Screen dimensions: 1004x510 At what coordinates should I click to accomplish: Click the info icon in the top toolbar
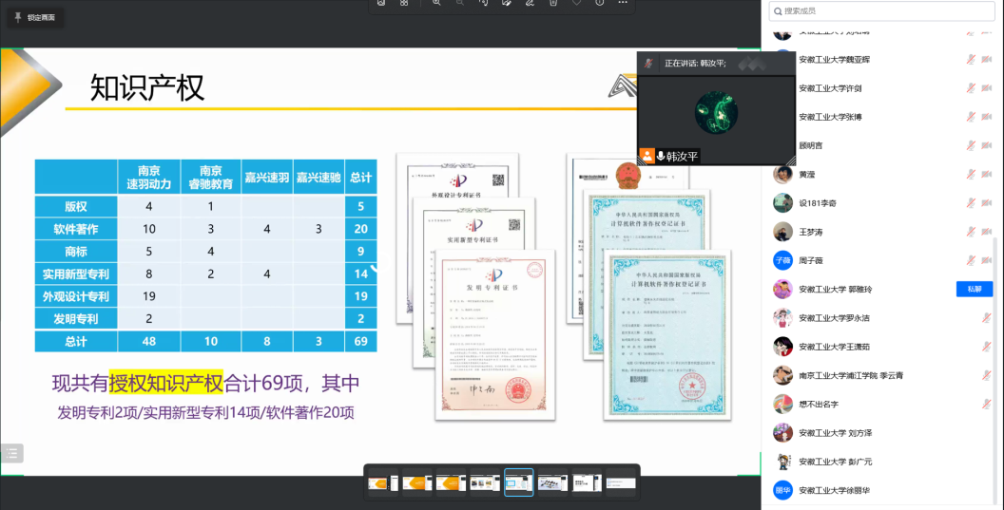pos(599,3)
